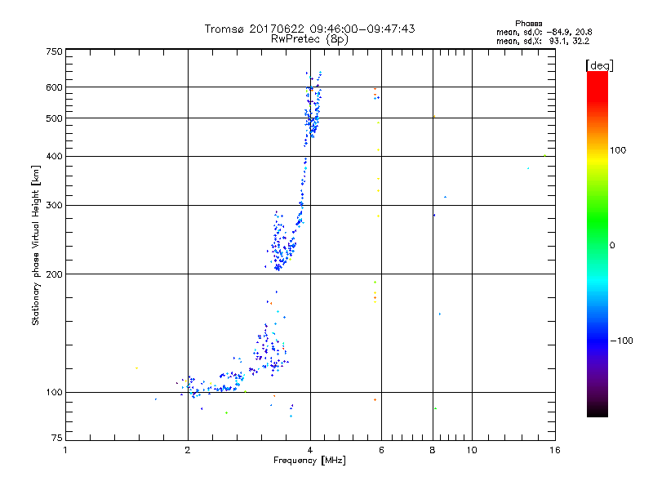Click the "300" y-axis tick label
Image resolution: width=653 pixels, height=490 pixels.
[54, 205]
